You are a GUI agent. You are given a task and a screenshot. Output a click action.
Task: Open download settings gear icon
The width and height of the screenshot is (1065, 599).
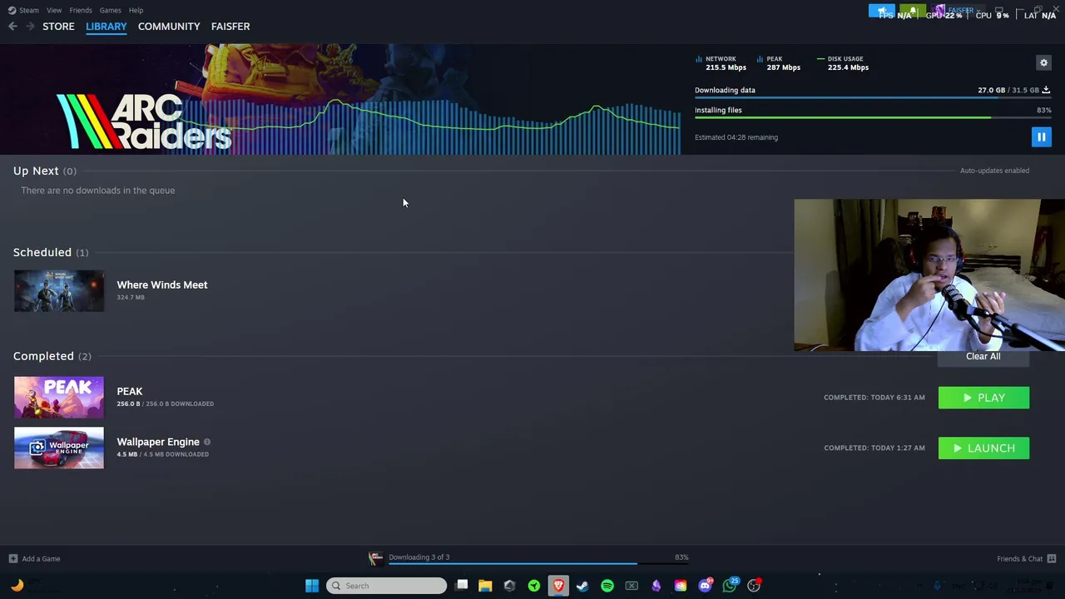point(1043,63)
